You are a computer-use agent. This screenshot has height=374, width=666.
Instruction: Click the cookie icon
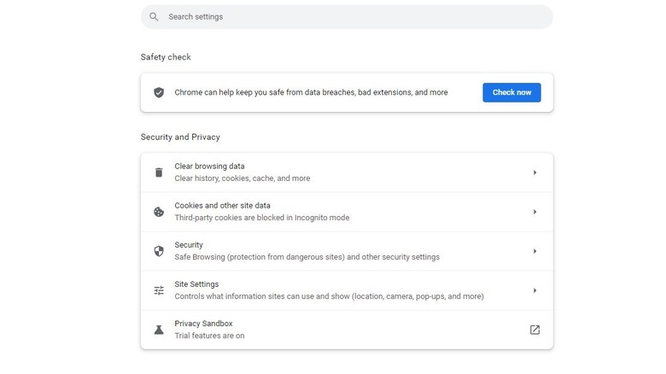(159, 212)
